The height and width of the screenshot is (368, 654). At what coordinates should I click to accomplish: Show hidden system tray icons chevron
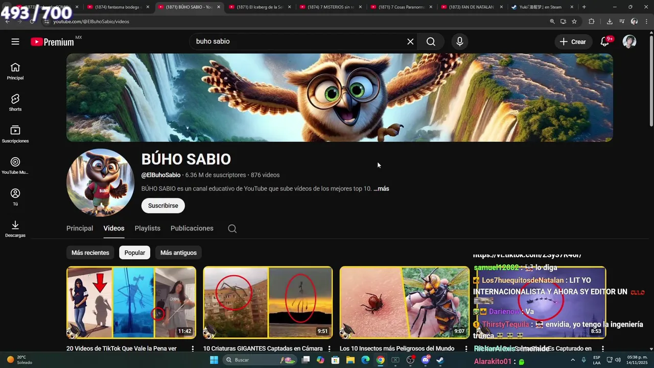point(573,360)
